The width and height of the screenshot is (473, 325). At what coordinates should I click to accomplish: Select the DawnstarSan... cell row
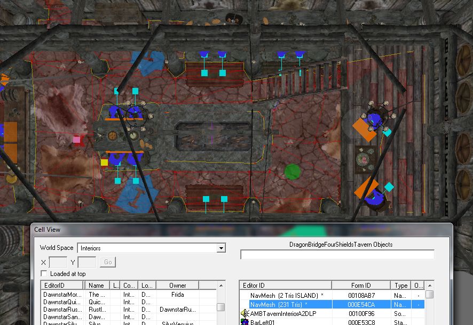pyautogui.click(x=129, y=317)
